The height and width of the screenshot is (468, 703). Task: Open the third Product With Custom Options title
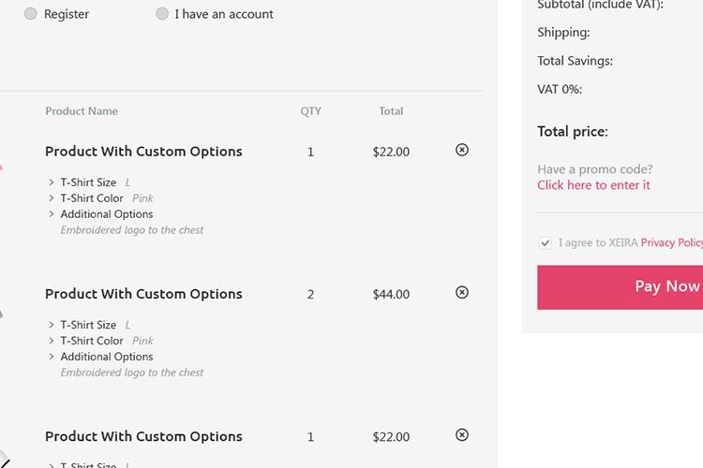143,436
